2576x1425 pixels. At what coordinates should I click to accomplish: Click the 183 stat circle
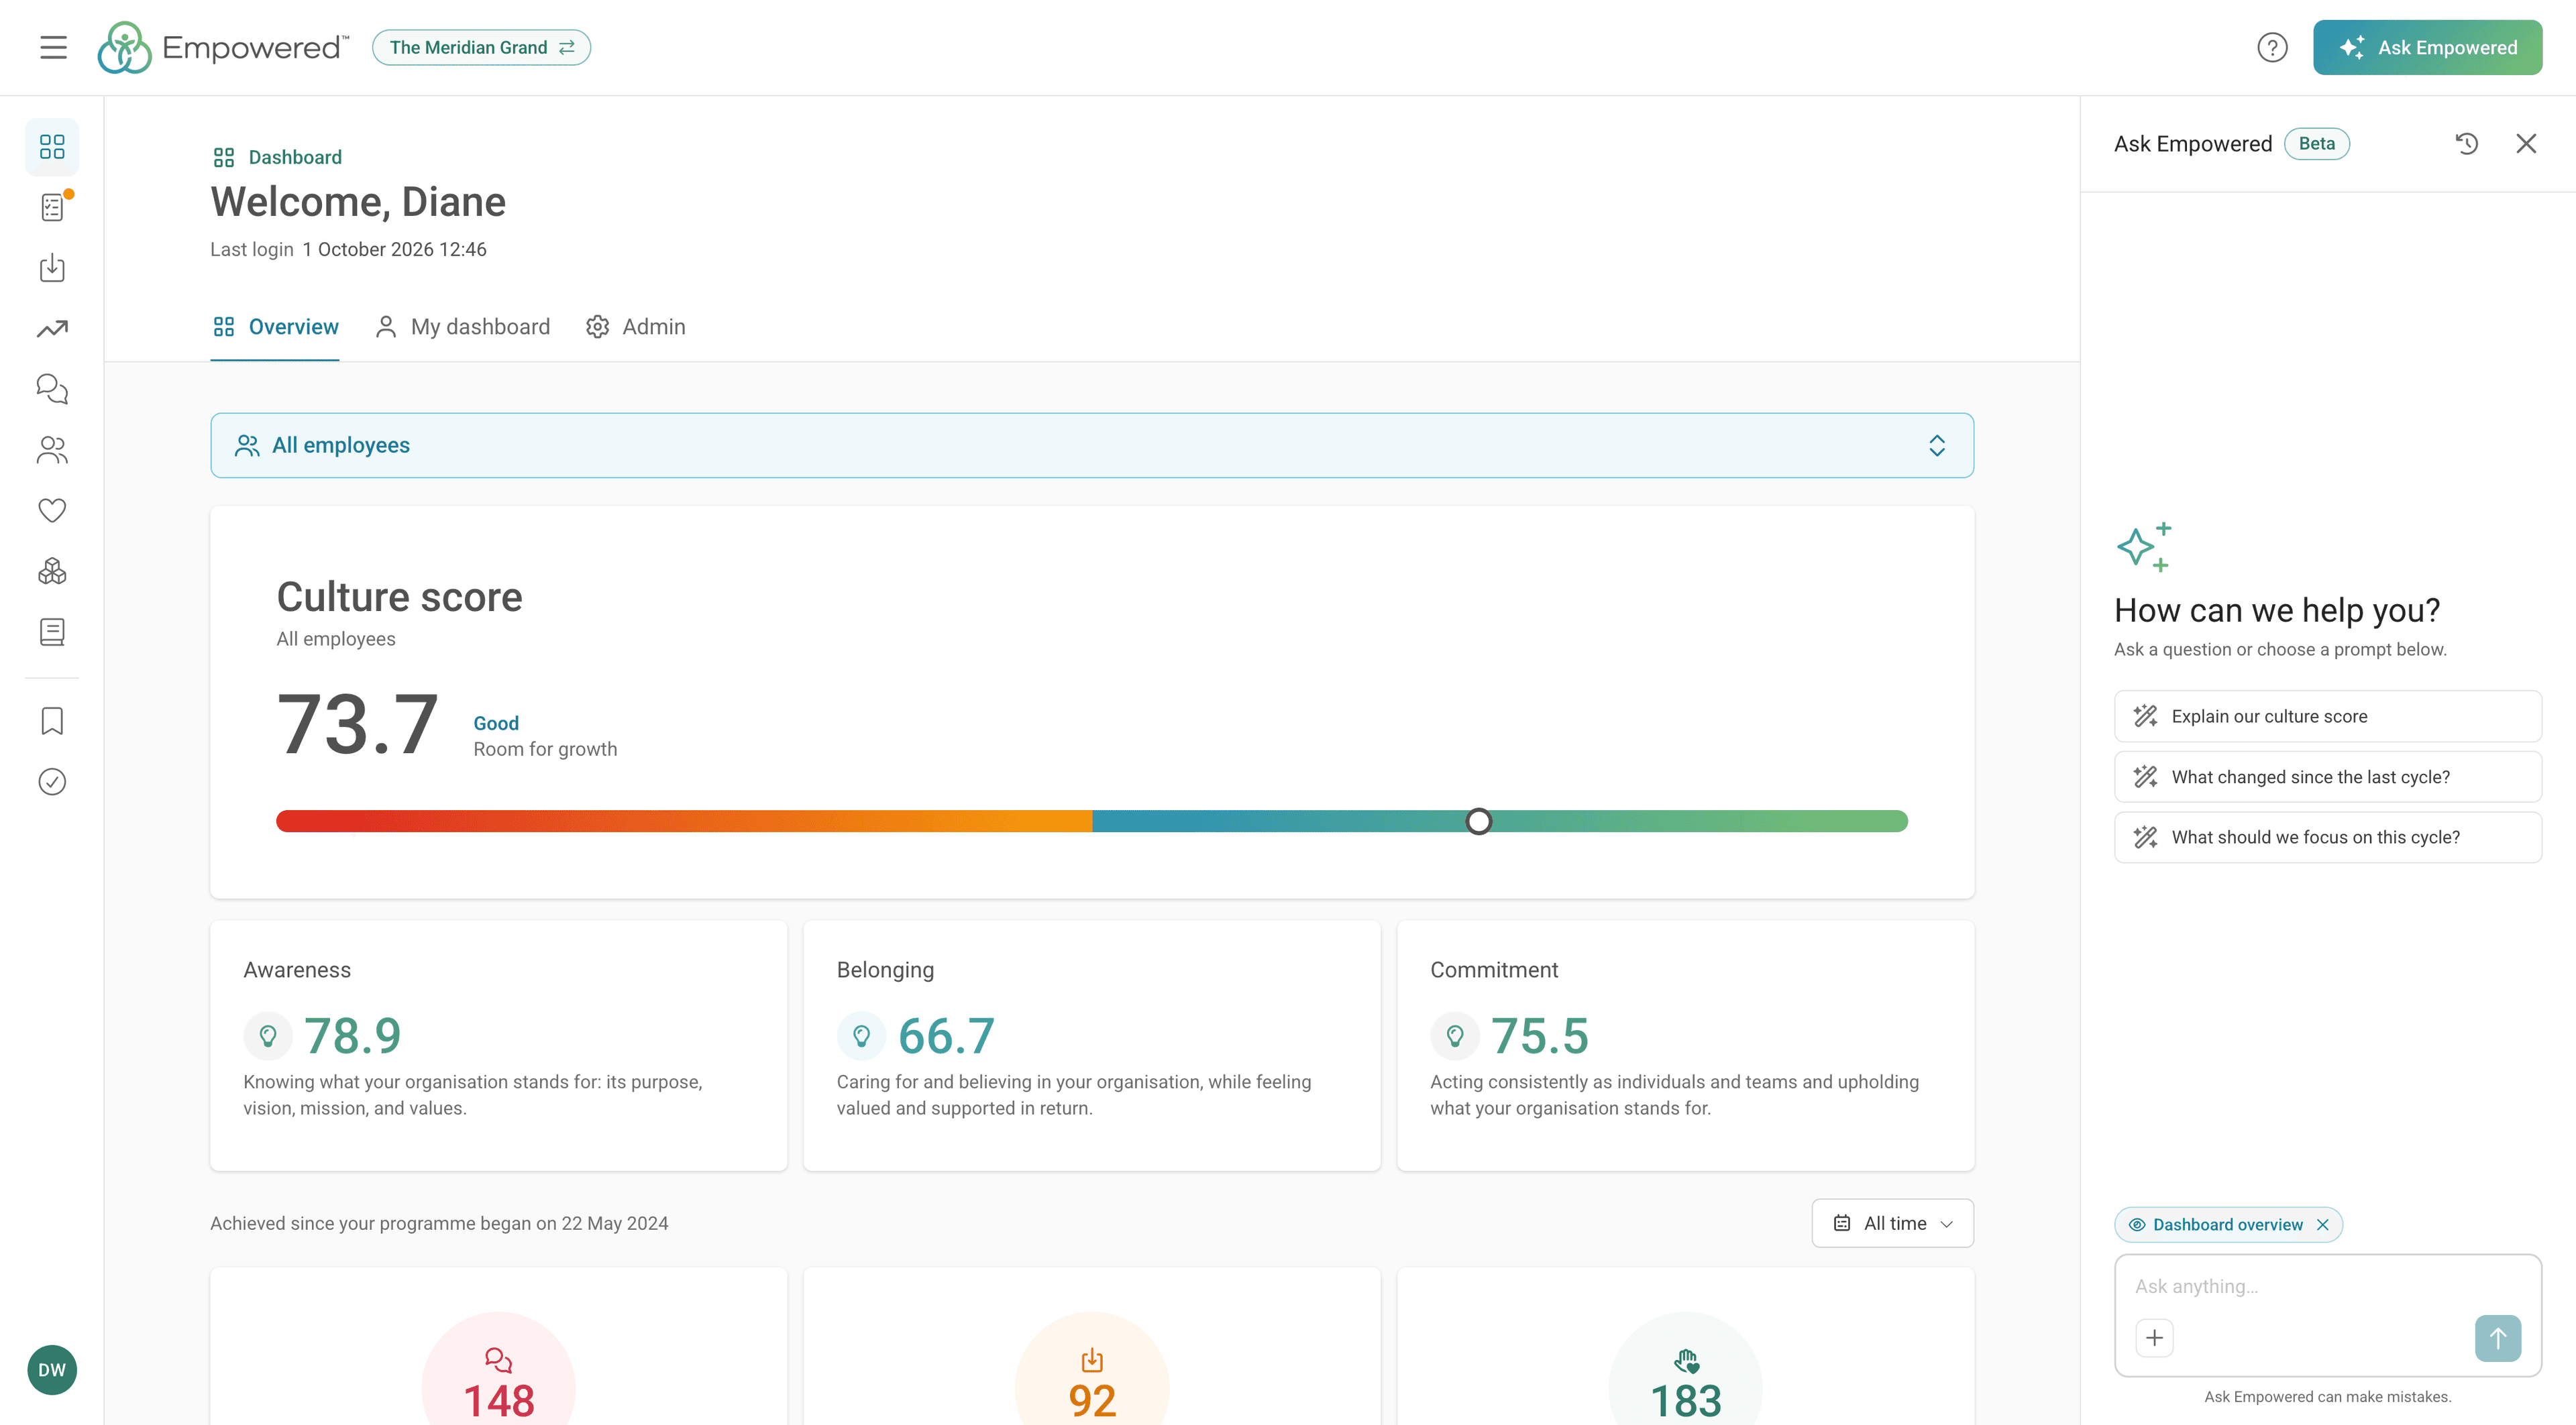pos(1685,1369)
